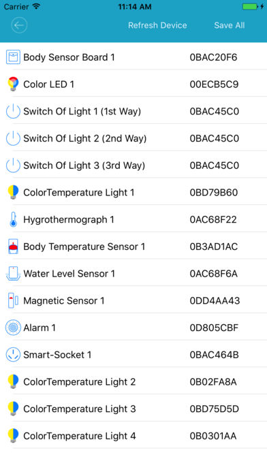Image resolution: width=267 pixels, height=474 pixels.
Task: Click the Save All button
Action: point(230,25)
